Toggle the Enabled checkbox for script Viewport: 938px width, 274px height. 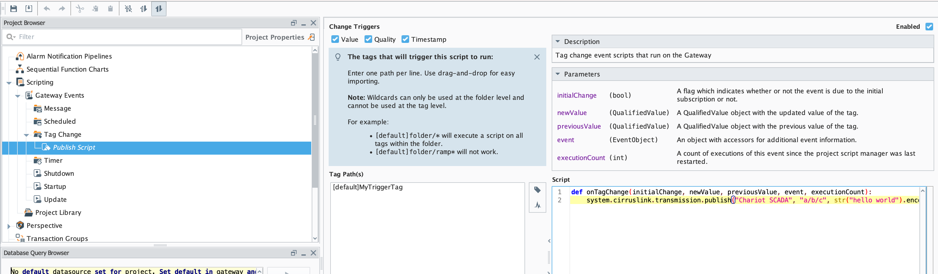[x=929, y=27]
